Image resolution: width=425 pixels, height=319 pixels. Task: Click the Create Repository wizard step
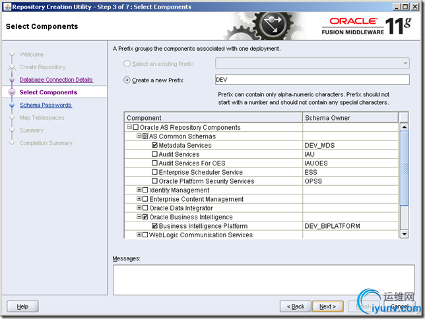pos(42,67)
